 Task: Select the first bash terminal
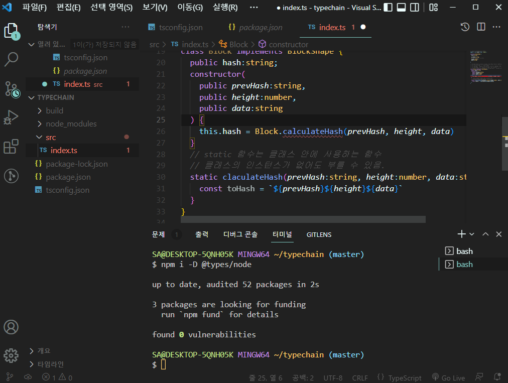pyautogui.click(x=474, y=251)
